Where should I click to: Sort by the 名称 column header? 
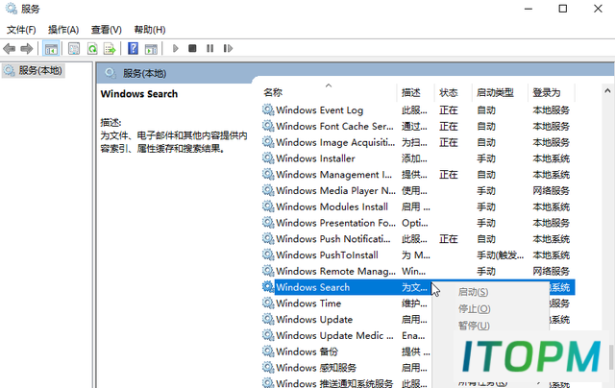point(273,92)
